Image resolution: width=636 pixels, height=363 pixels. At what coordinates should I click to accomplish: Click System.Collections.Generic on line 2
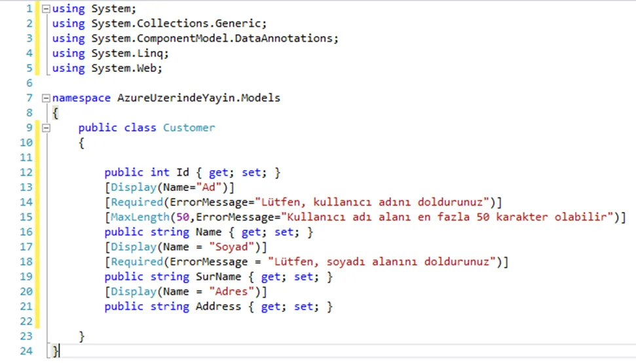pos(176,24)
